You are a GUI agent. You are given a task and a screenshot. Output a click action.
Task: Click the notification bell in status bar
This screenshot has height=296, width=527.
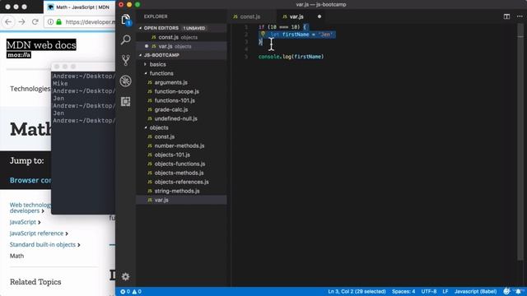[519, 291]
